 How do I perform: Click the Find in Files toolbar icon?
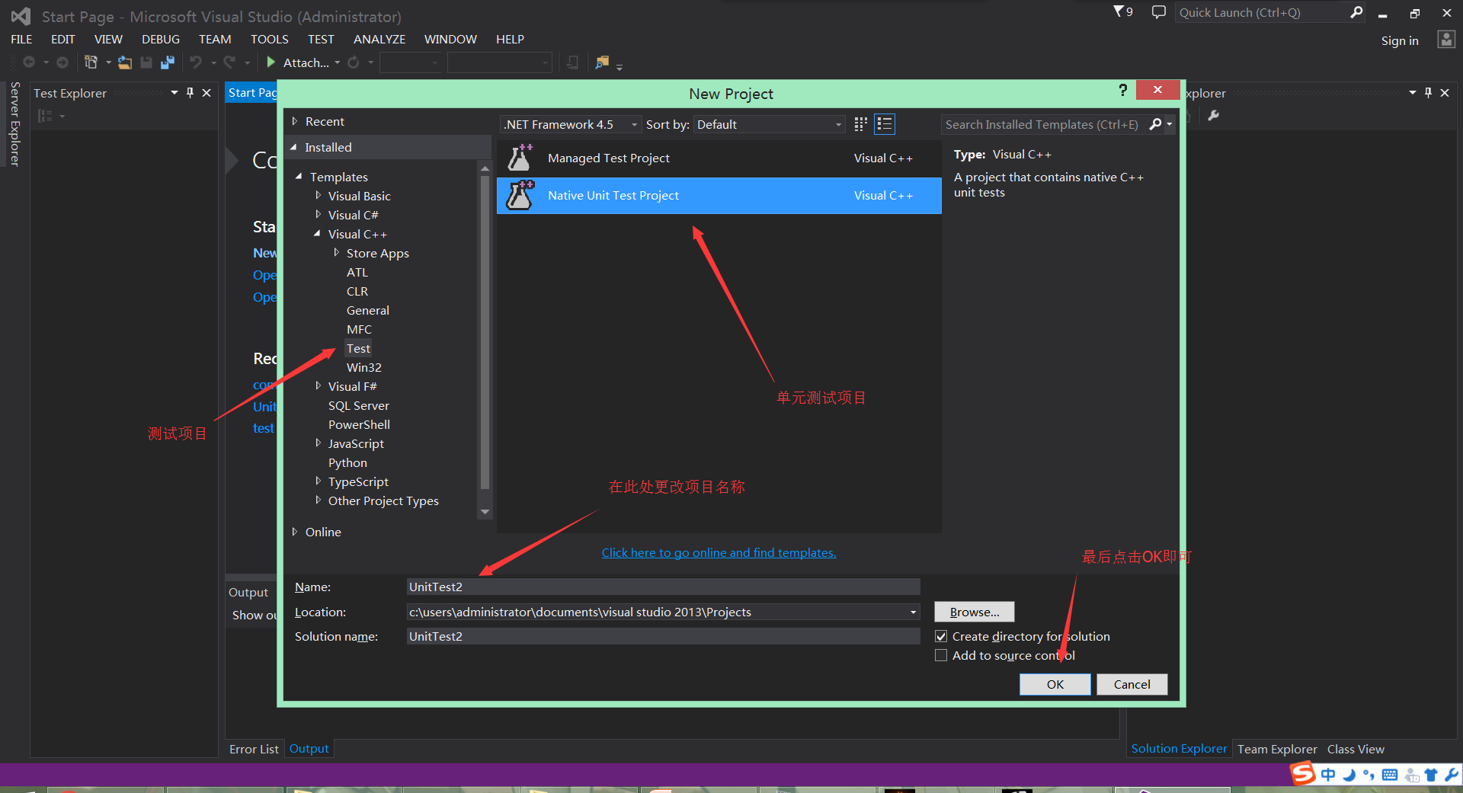602,62
